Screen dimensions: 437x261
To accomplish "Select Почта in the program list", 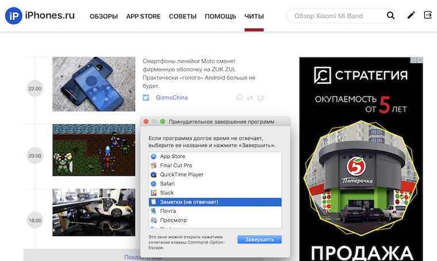I will [215, 211].
